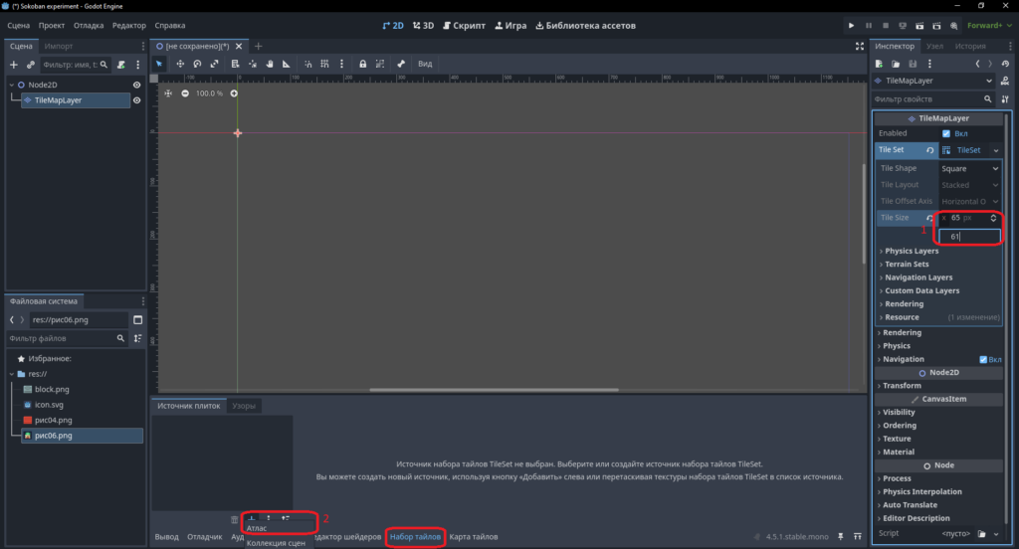This screenshot has height=549, width=1019.
Task: Run the project with the play button
Action: (852, 25)
